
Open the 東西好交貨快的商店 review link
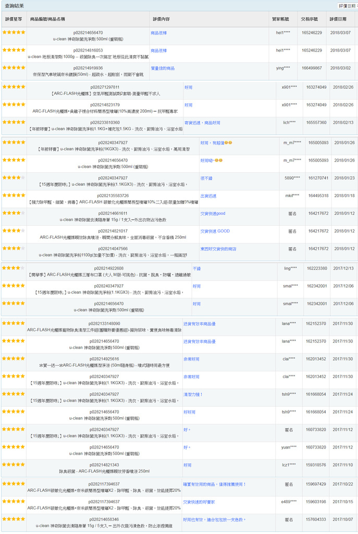click(x=218, y=249)
